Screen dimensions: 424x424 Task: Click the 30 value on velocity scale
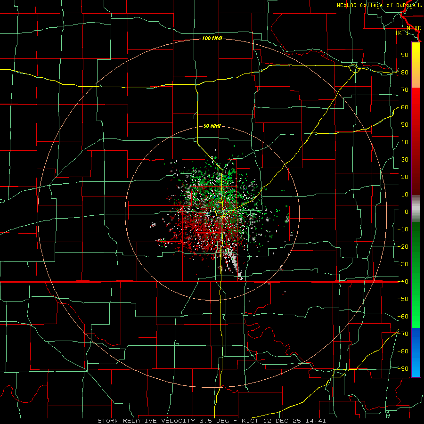click(405, 160)
